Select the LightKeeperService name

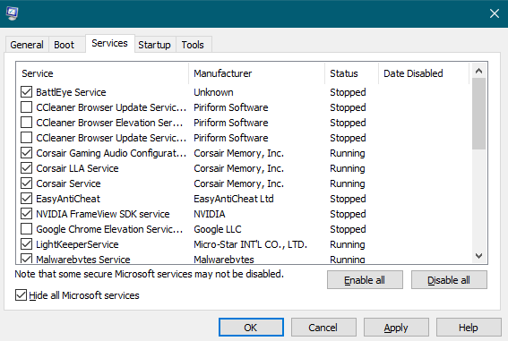click(77, 244)
